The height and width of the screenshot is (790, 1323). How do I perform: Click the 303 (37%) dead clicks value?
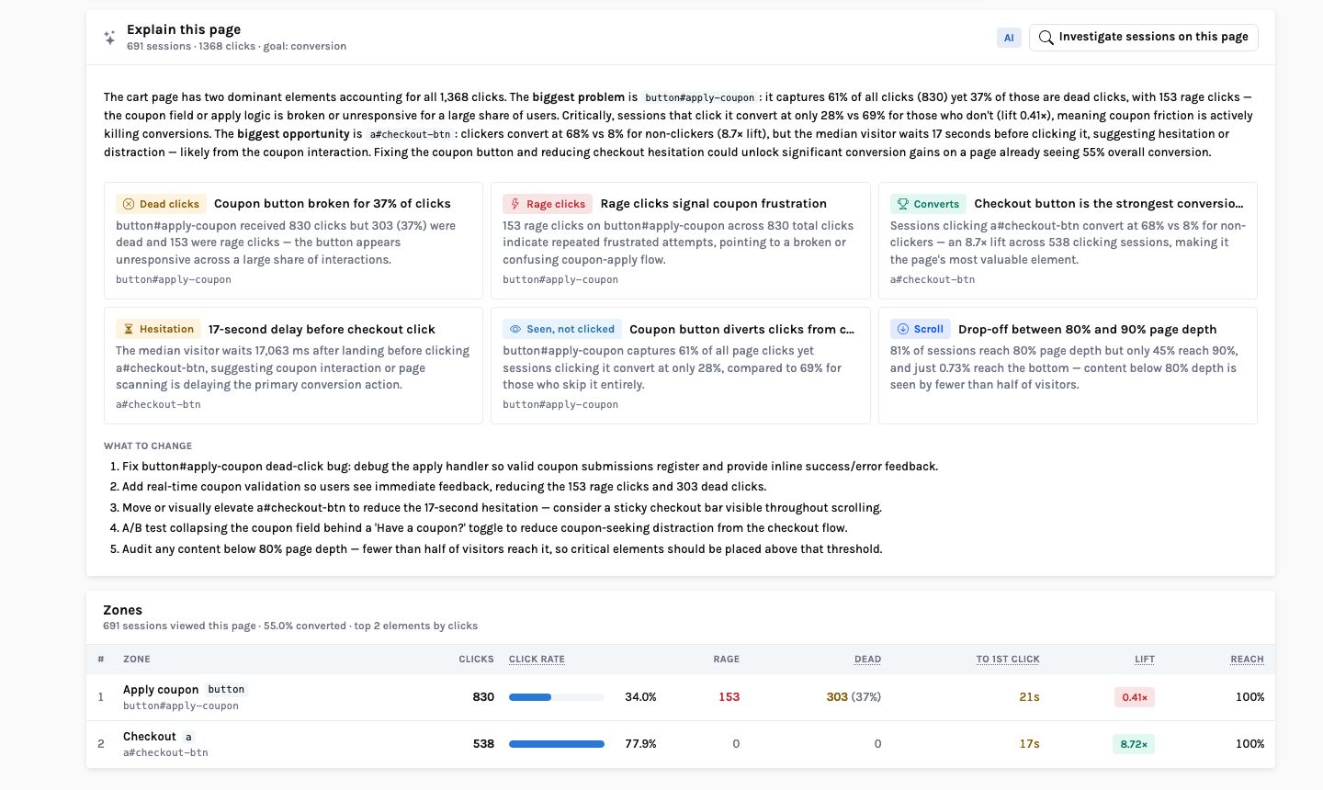(854, 697)
